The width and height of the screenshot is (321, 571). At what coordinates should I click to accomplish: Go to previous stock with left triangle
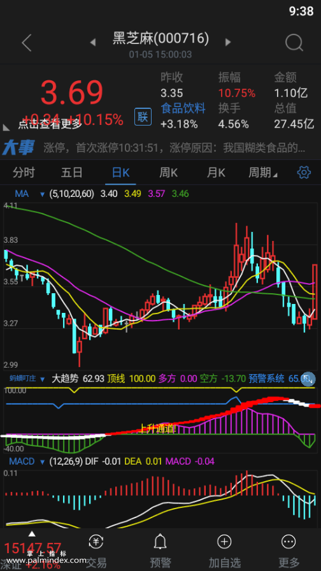tap(93, 43)
